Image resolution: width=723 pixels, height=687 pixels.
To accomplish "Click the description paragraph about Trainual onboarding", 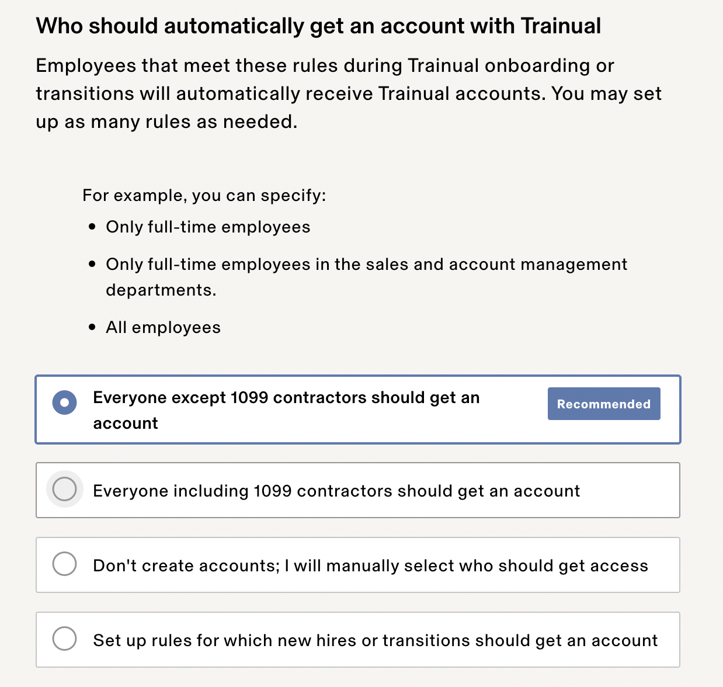I will pos(348,93).
